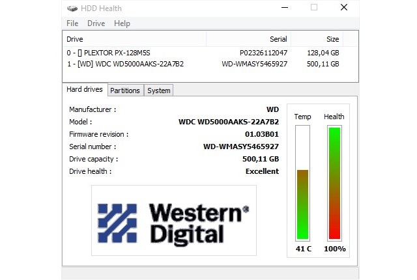This screenshot has width=417, height=280.
Task: Select the Hard drives tab
Action: pyautogui.click(x=85, y=89)
